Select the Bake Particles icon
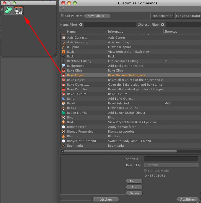 click(63, 89)
